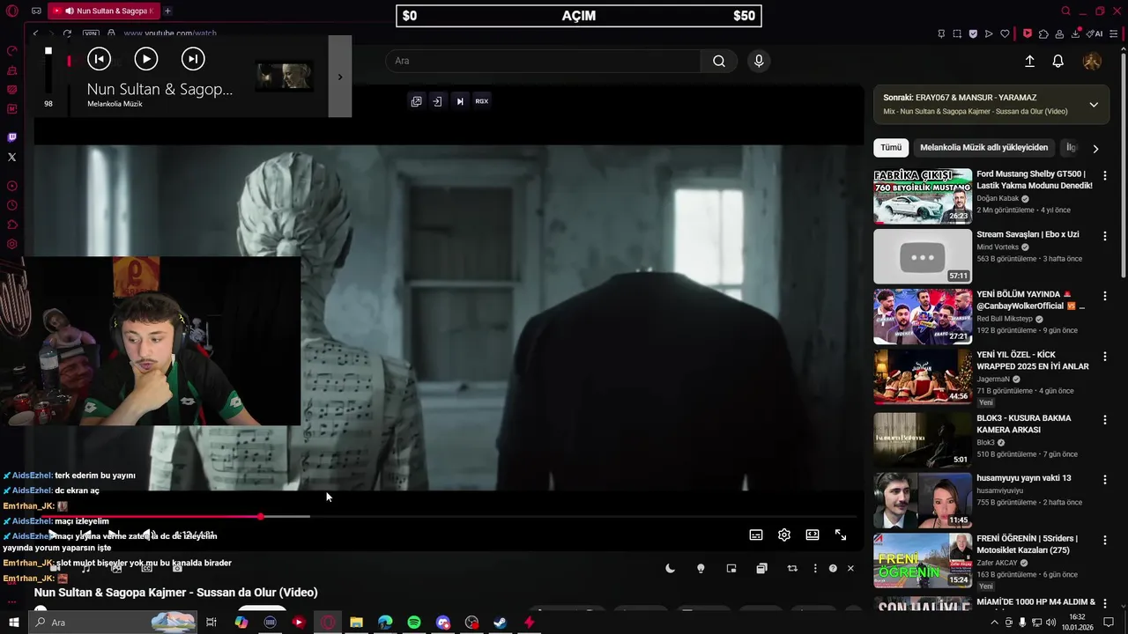Click the stacked-windows icon below player
The width and height of the screenshot is (1128, 634).
click(761, 569)
